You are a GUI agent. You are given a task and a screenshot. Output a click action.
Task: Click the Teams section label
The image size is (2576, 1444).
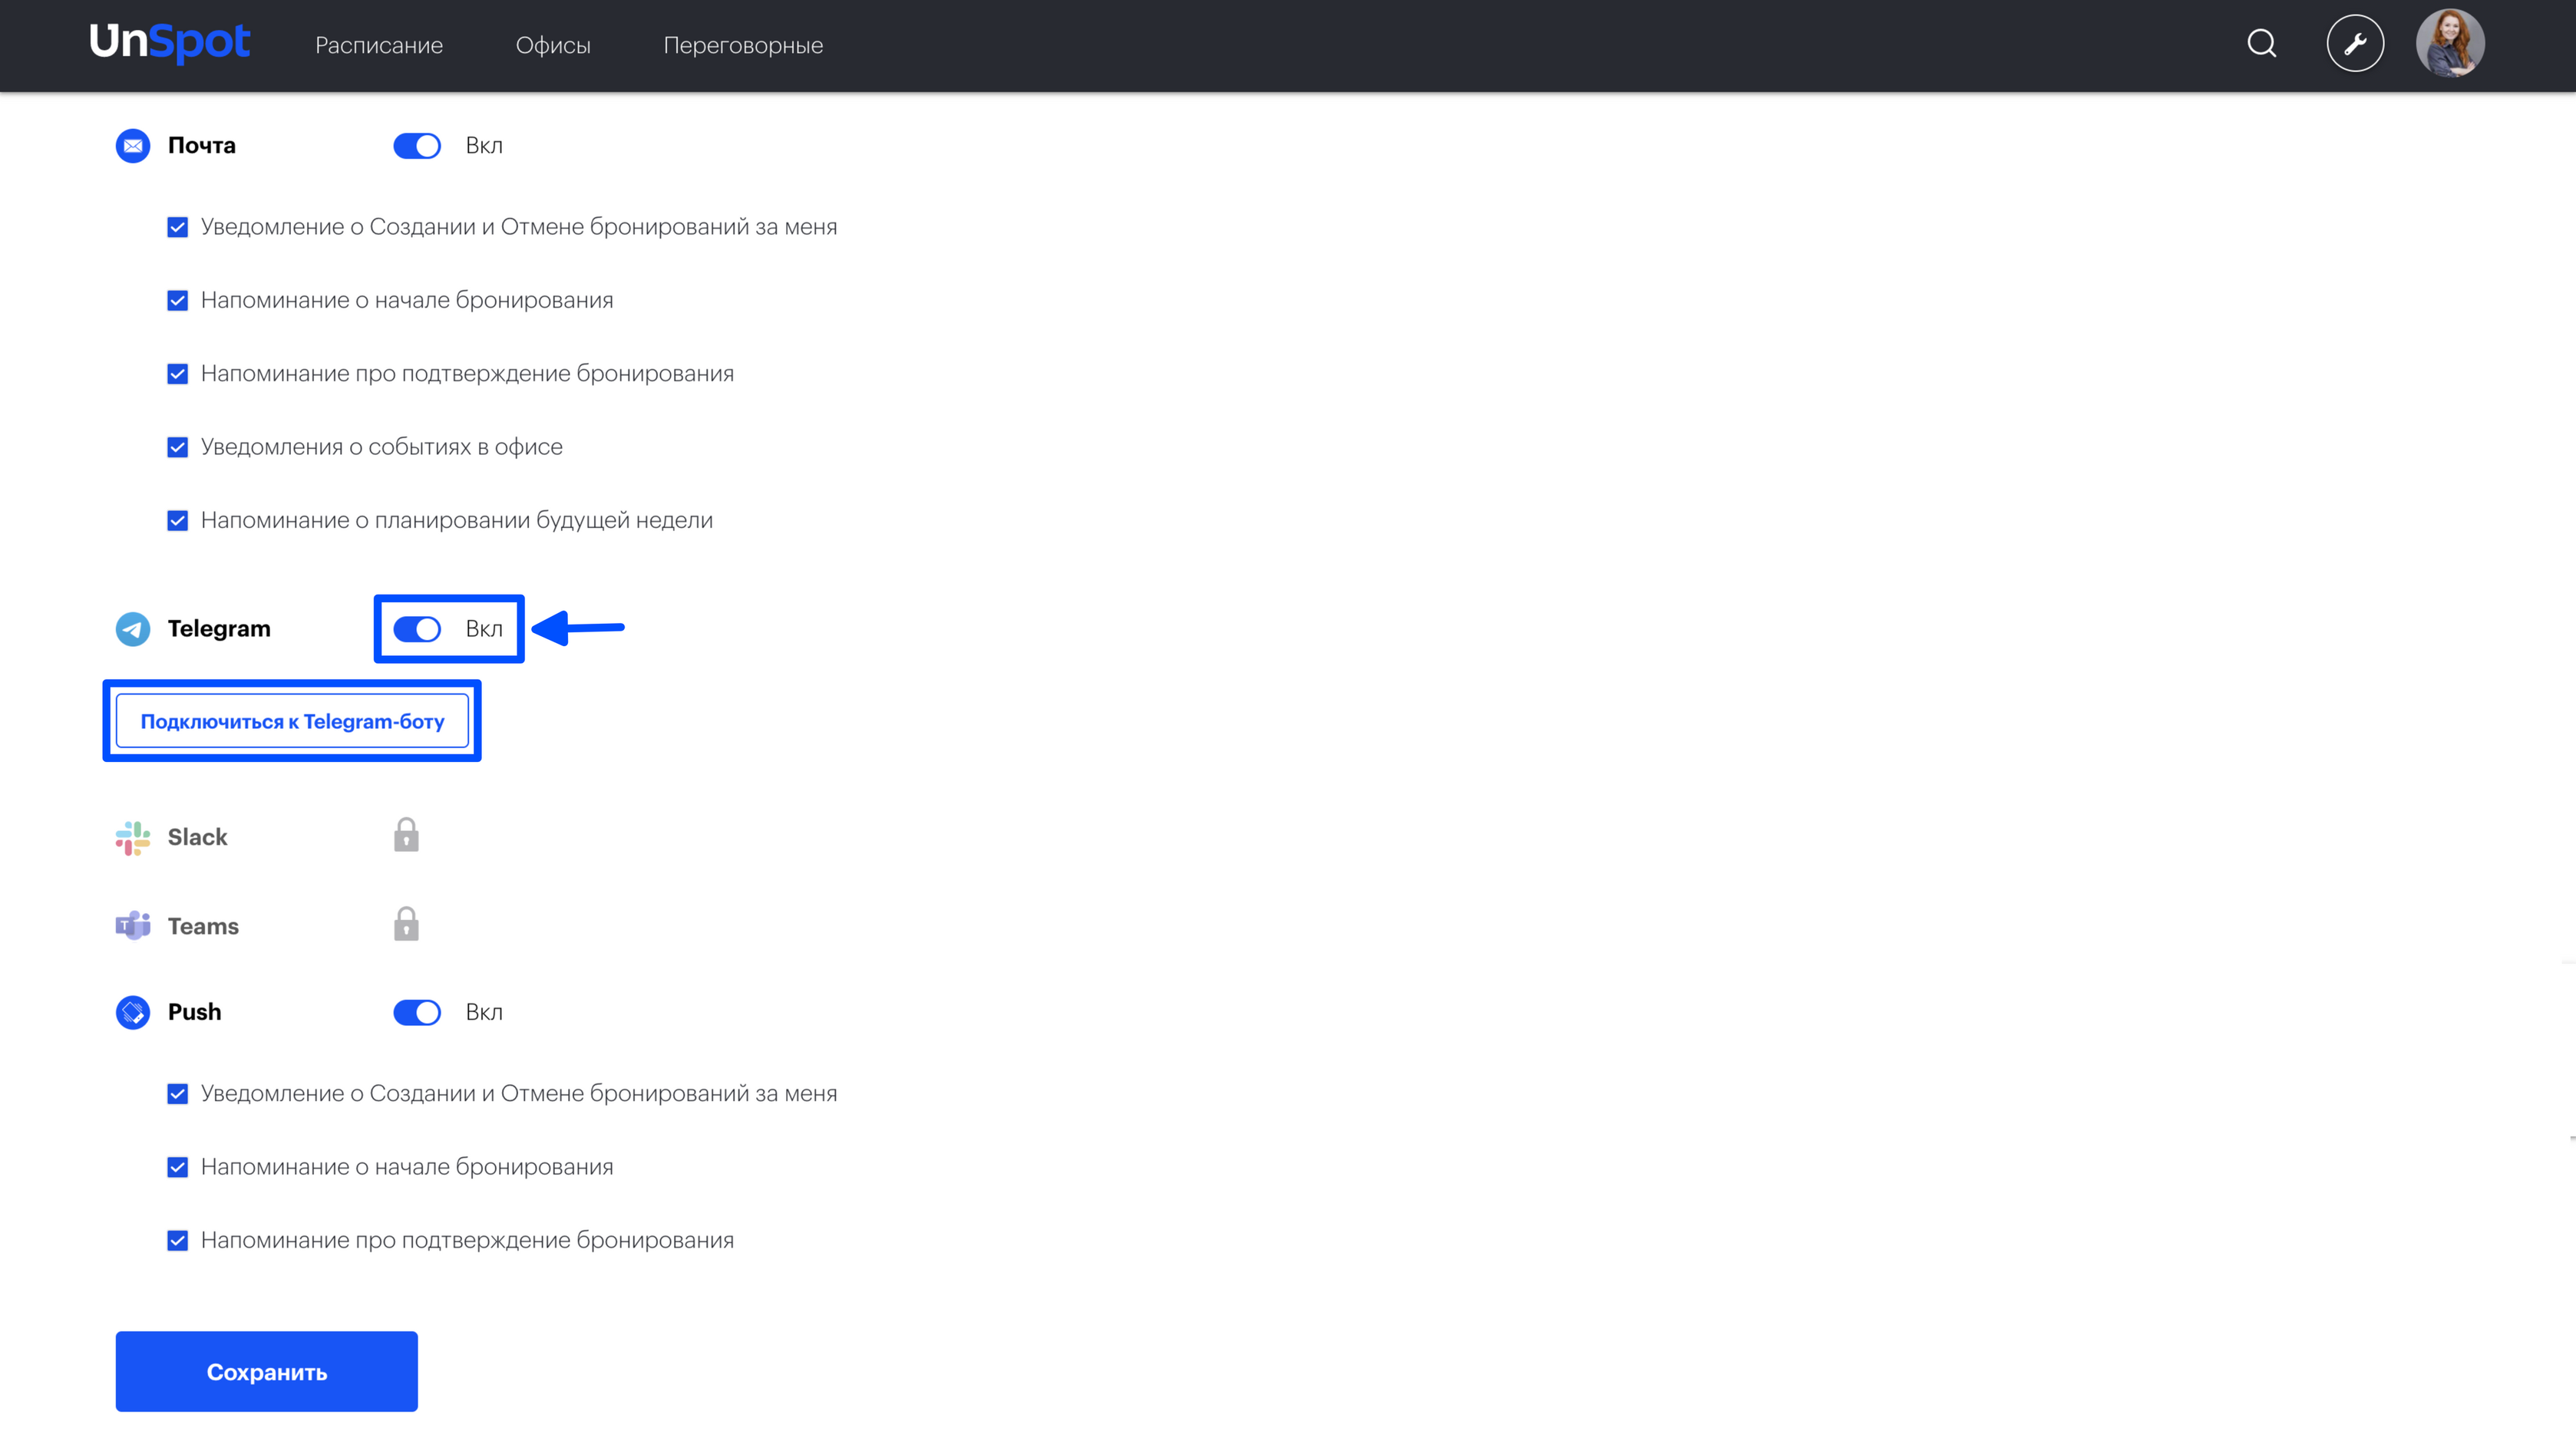203,926
